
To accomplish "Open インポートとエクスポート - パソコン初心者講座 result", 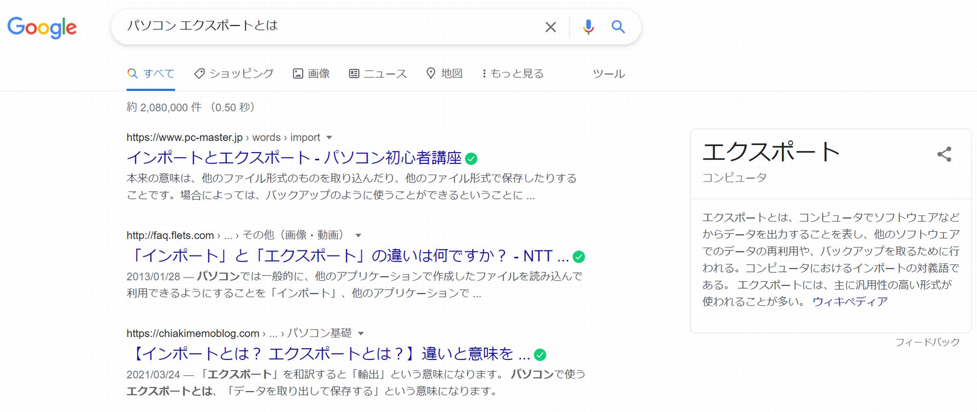I will 294,158.
